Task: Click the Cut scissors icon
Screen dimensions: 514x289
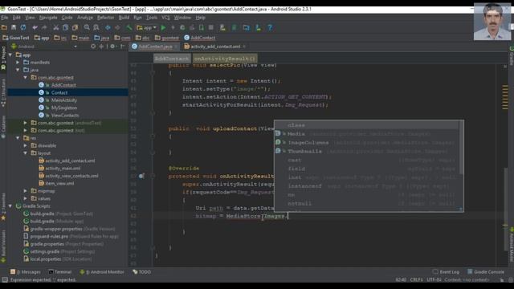Action: [56, 28]
